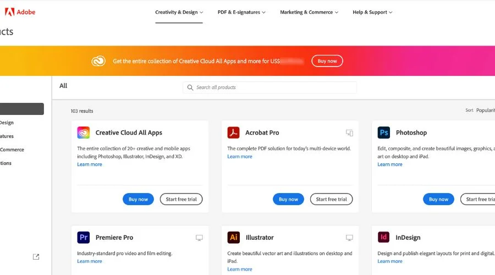Click the Illustrator Ai icon
Viewport: 495px width, 275px height.
(x=233, y=238)
